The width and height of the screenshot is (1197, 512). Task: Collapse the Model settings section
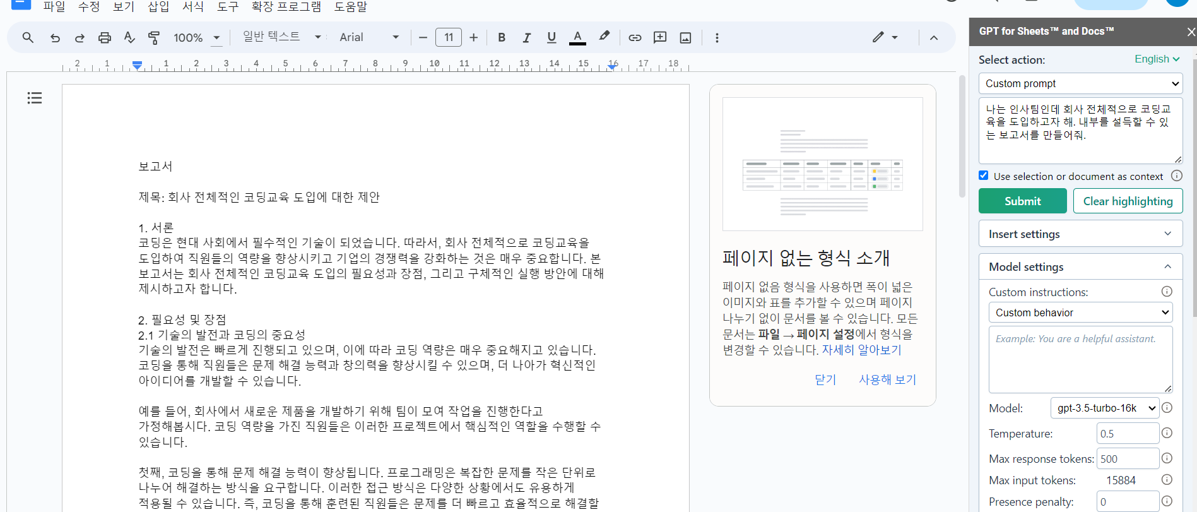point(1080,266)
